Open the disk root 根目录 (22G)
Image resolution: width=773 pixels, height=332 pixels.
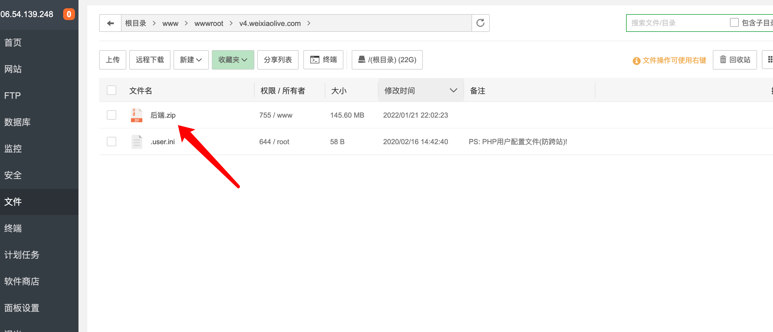(387, 60)
